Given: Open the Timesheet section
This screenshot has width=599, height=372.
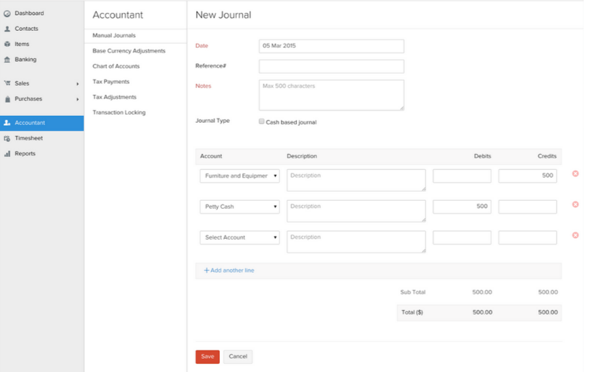Looking at the screenshot, I should tap(29, 139).
